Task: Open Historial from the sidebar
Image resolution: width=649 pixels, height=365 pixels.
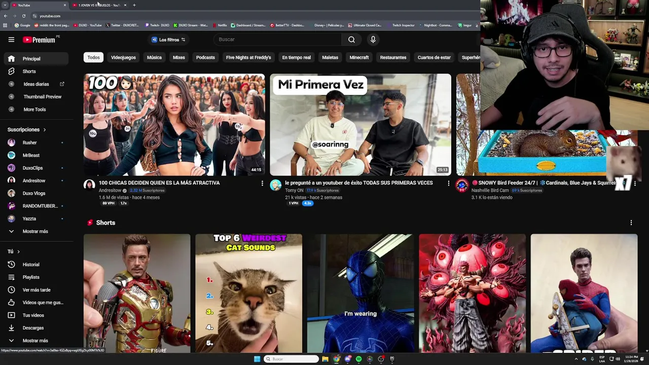Action: [x=35, y=265]
